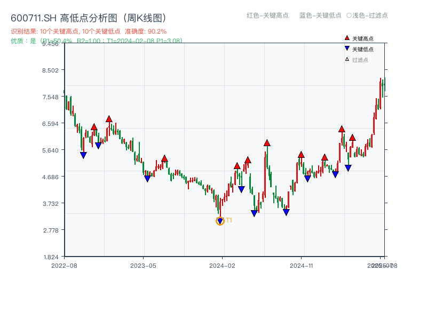Click the red triangle icon beside 关键高点 legend
Viewport: 427px width, 320px height.
coord(347,38)
